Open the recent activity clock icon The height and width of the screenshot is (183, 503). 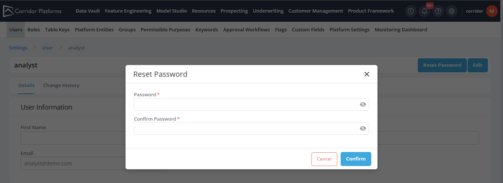(410, 11)
